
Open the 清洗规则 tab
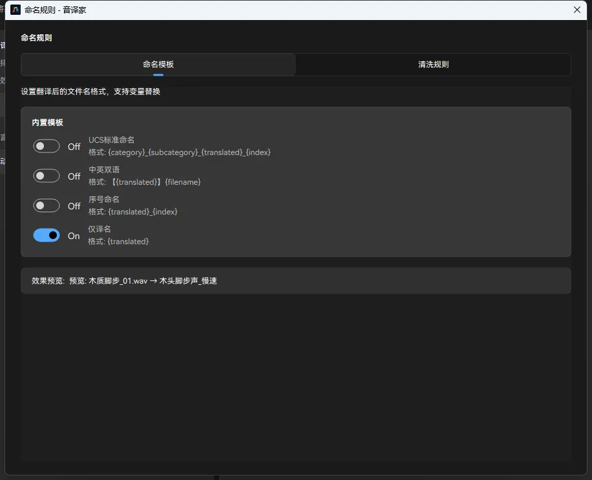[x=433, y=65]
